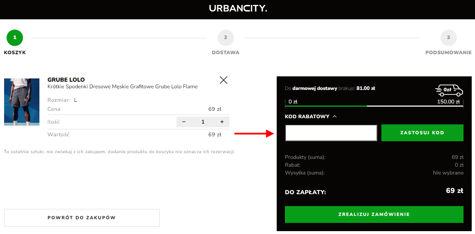Screen dimensions: 475x234
Task: Click the Kod Rabatowy heading label
Action: pos(307,117)
